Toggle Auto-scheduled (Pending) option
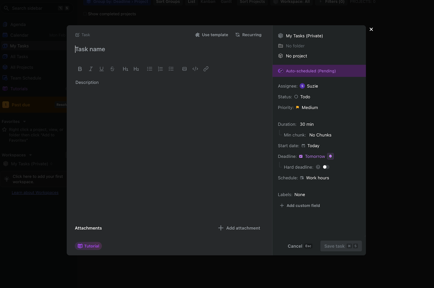Screen dimensions: 434x288 point(319,71)
